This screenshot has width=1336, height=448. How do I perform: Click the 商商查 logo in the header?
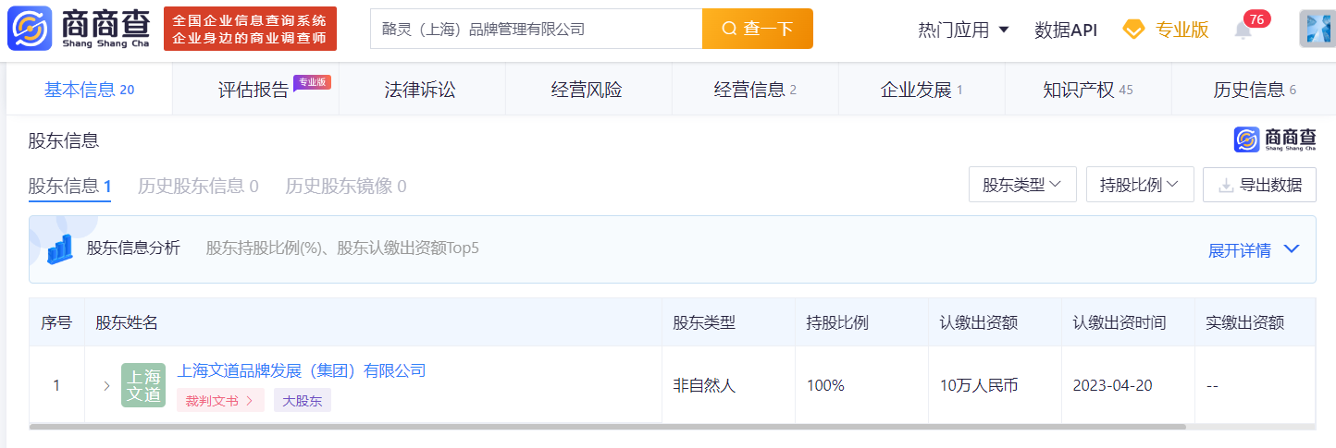coord(77,29)
